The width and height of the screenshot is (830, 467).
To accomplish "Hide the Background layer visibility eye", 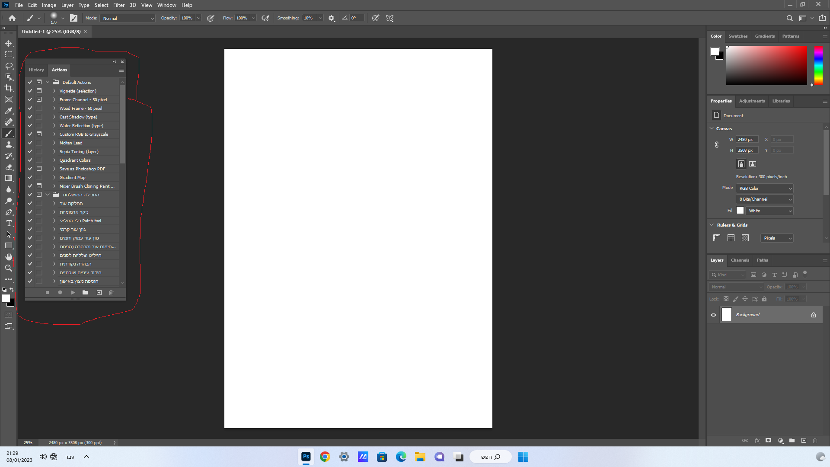I will tap(713, 315).
